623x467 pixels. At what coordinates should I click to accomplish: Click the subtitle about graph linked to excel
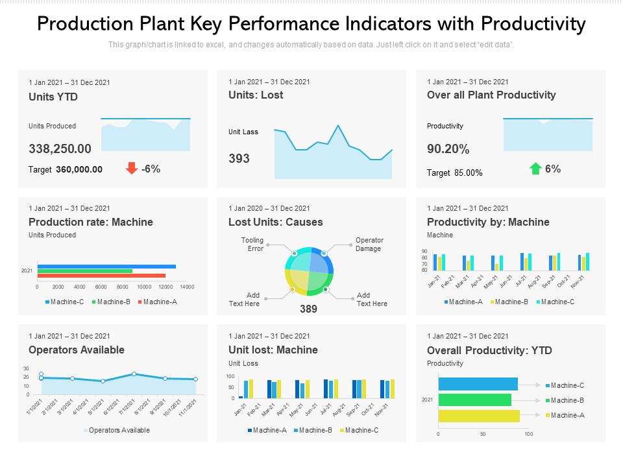point(311,45)
